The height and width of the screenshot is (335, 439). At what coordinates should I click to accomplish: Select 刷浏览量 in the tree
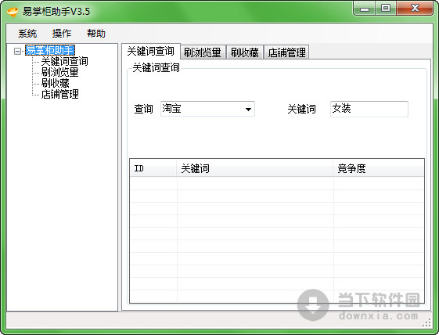tap(59, 72)
